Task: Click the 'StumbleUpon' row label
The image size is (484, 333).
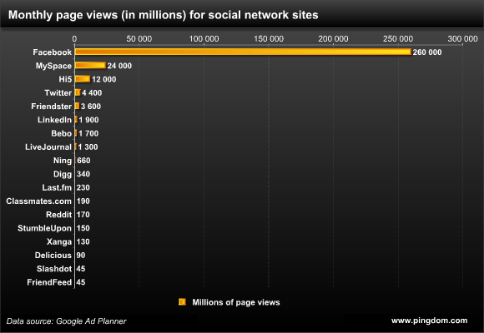Action: [x=44, y=228]
